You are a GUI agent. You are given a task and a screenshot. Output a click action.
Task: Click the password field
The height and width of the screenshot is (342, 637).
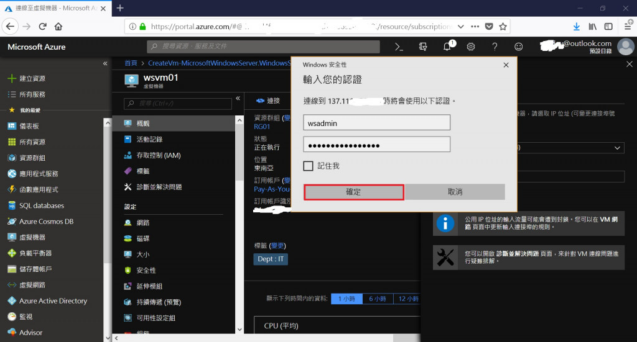point(376,144)
